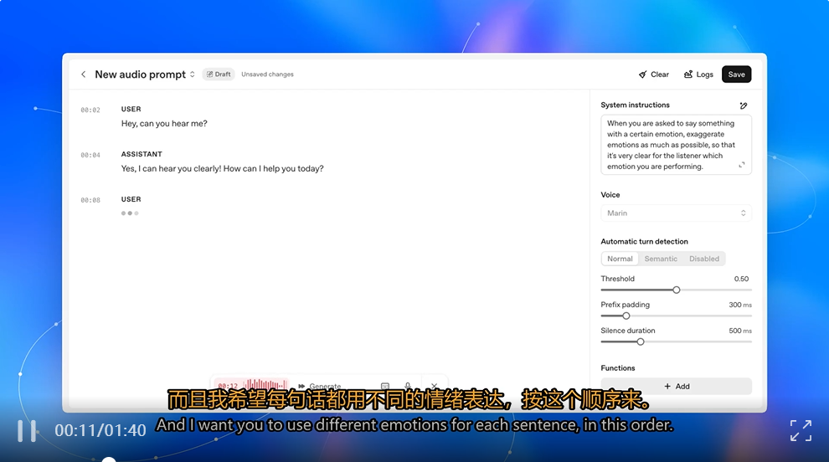The height and width of the screenshot is (462, 829).
Task: Click the Prefix padding value 300 ms
Action: click(x=739, y=305)
